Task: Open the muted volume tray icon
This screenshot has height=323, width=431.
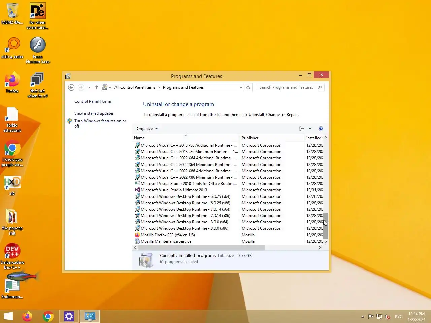Action: [388, 317]
